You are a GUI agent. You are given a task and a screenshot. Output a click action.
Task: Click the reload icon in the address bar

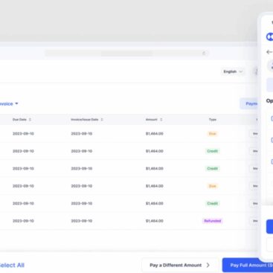pyautogui.click(x=204, y=53)
